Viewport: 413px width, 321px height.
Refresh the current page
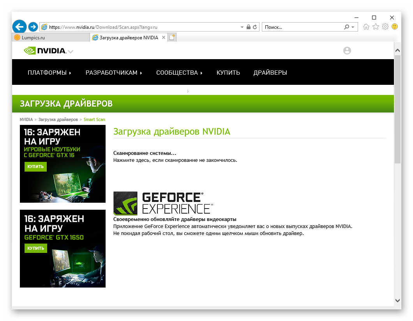[x=255, y=27]
